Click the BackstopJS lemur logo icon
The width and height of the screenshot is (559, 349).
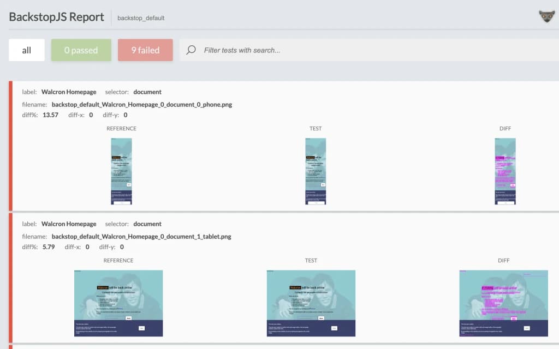click(546, 16)
